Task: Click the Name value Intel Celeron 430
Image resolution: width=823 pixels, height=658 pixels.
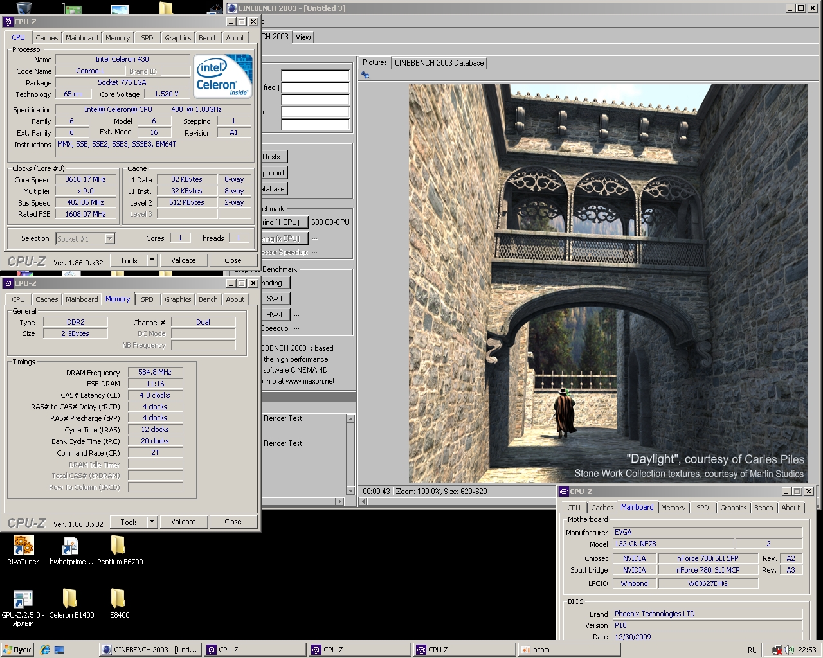Action: point(122,59)
